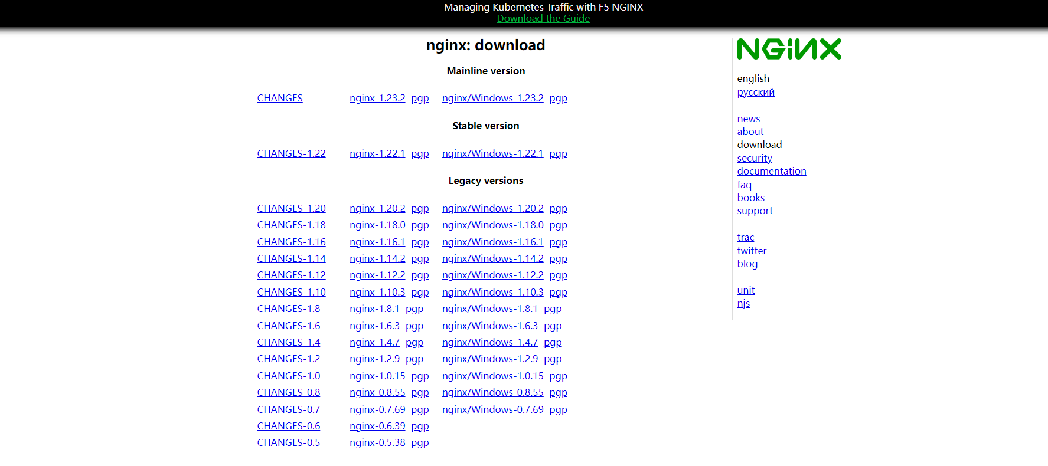Download nginx-1.4.7

click(x=374, y=342)
